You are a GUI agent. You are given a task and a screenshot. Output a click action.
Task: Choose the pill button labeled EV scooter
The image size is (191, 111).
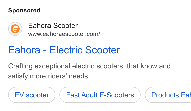(32, 95)
